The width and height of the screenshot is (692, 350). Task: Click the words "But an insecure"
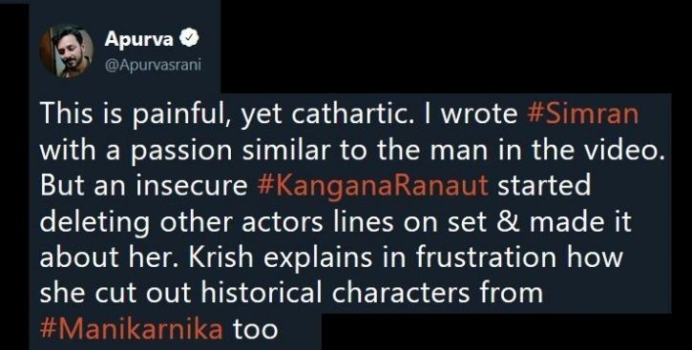click(x=143, y=187)
